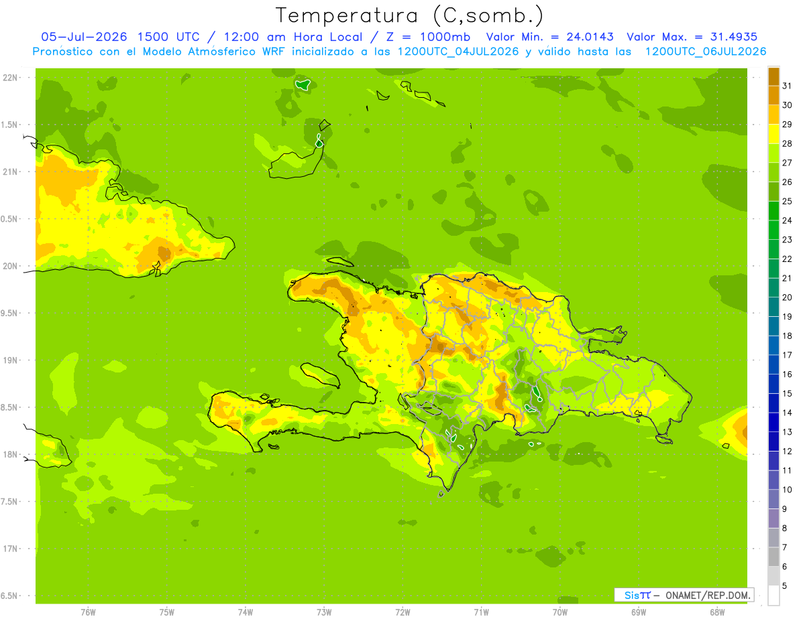Viewport: 805px width, 621px height.
Task: Select the yellow-green 27–28 legend swatch
Action: pos(773,153)
